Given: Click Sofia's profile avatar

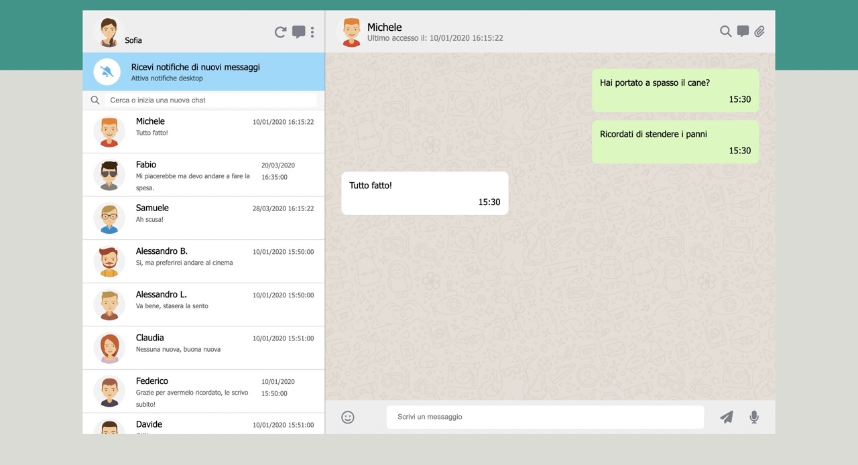Looking at the screenshot, I should (x=109, y=32).
